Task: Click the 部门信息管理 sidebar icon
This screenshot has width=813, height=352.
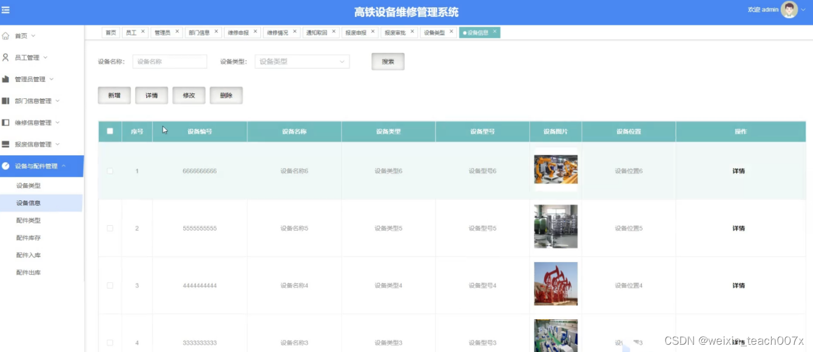Action: [x=5, y=101]
